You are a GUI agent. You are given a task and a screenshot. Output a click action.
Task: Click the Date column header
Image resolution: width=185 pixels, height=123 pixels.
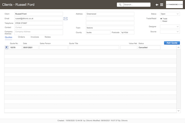[25, 43]
